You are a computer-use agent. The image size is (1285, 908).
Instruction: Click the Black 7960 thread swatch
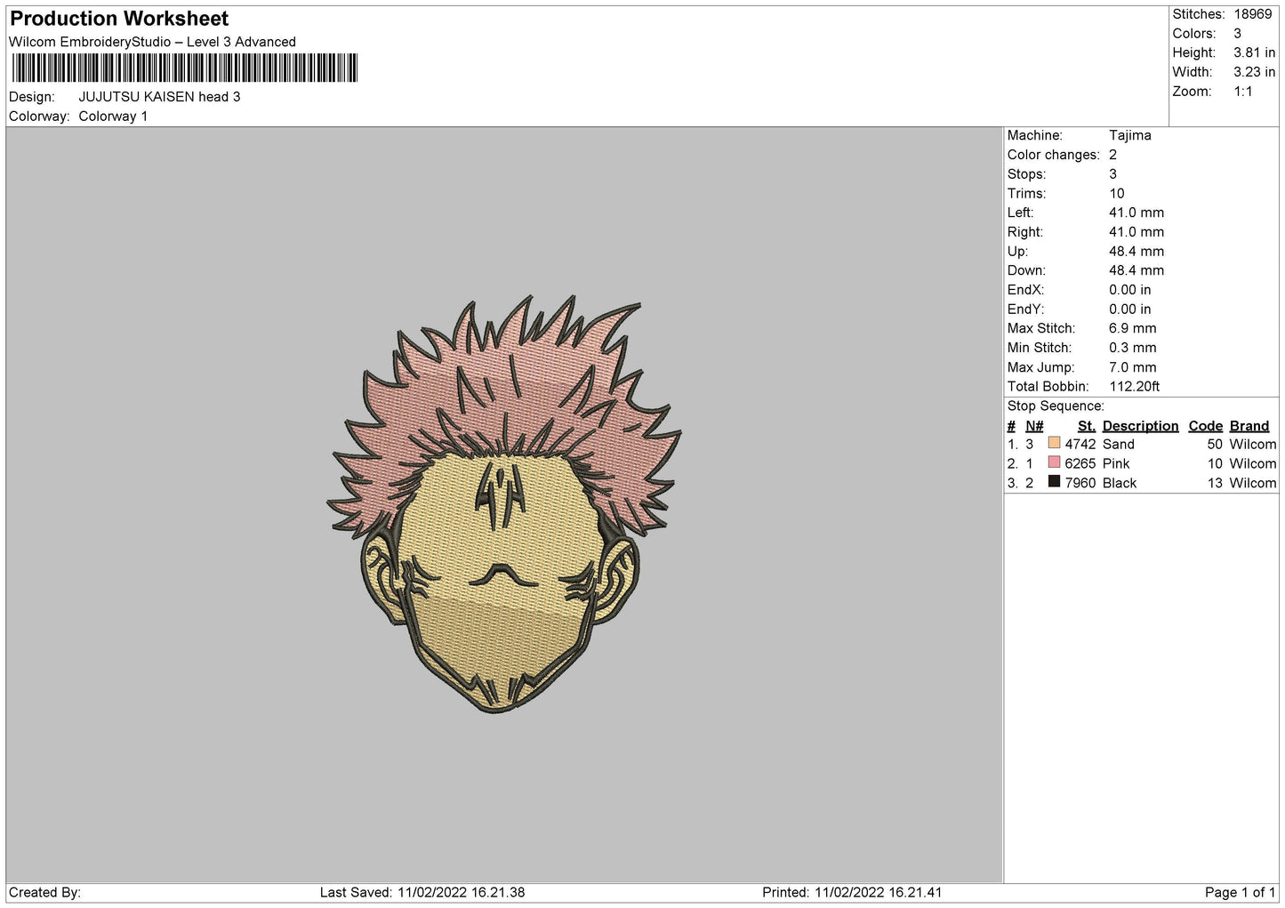pyautogui.click(x=1055, y=483)
